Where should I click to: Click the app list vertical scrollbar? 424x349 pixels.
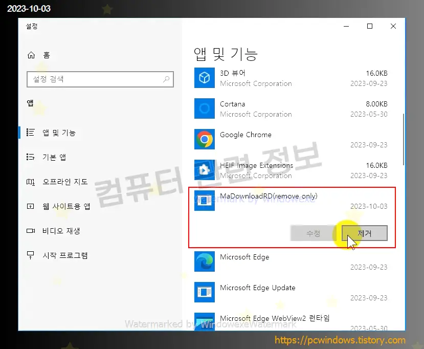coord(404,139)
